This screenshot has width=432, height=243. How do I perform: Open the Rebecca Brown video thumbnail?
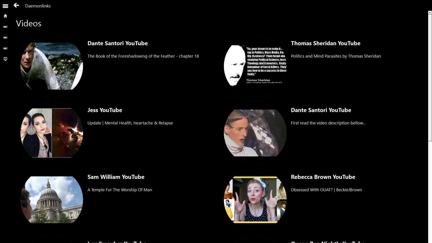(x=255, y=200)
